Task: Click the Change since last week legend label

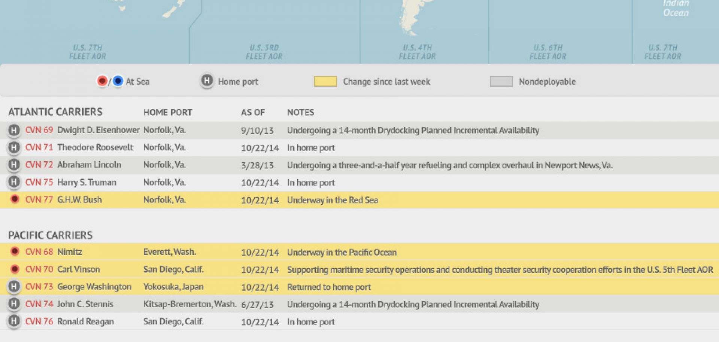Action: tap(386, 82)
